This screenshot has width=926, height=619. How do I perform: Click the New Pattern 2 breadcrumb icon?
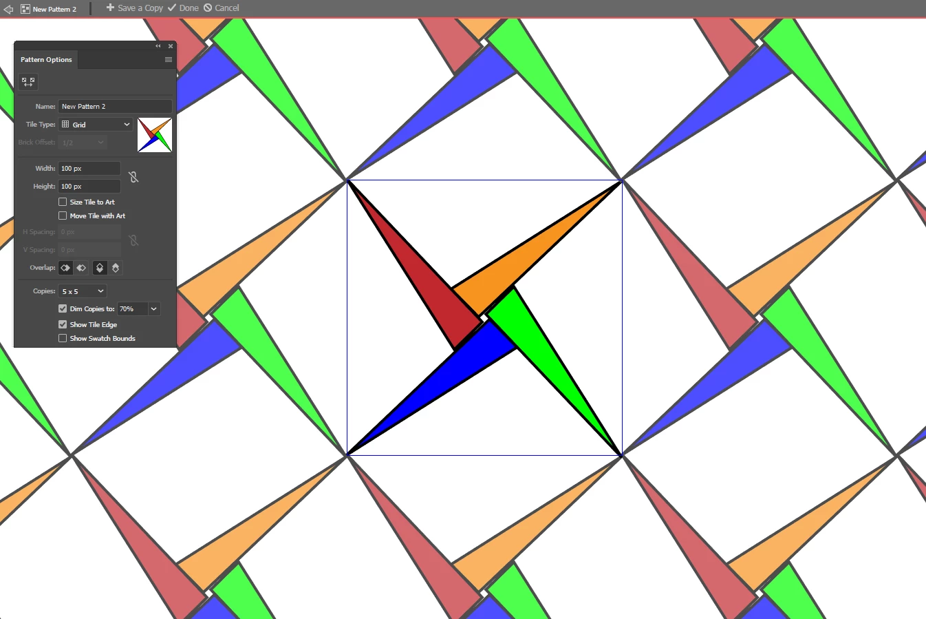pos(25,9)
